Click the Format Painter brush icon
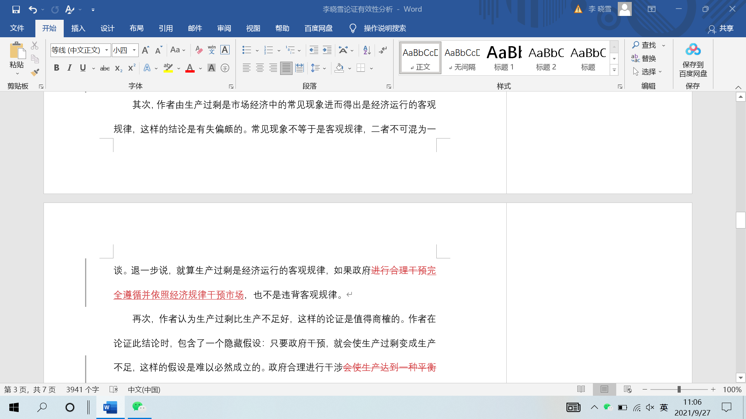746x419 pixels. (x=35, y=72)
